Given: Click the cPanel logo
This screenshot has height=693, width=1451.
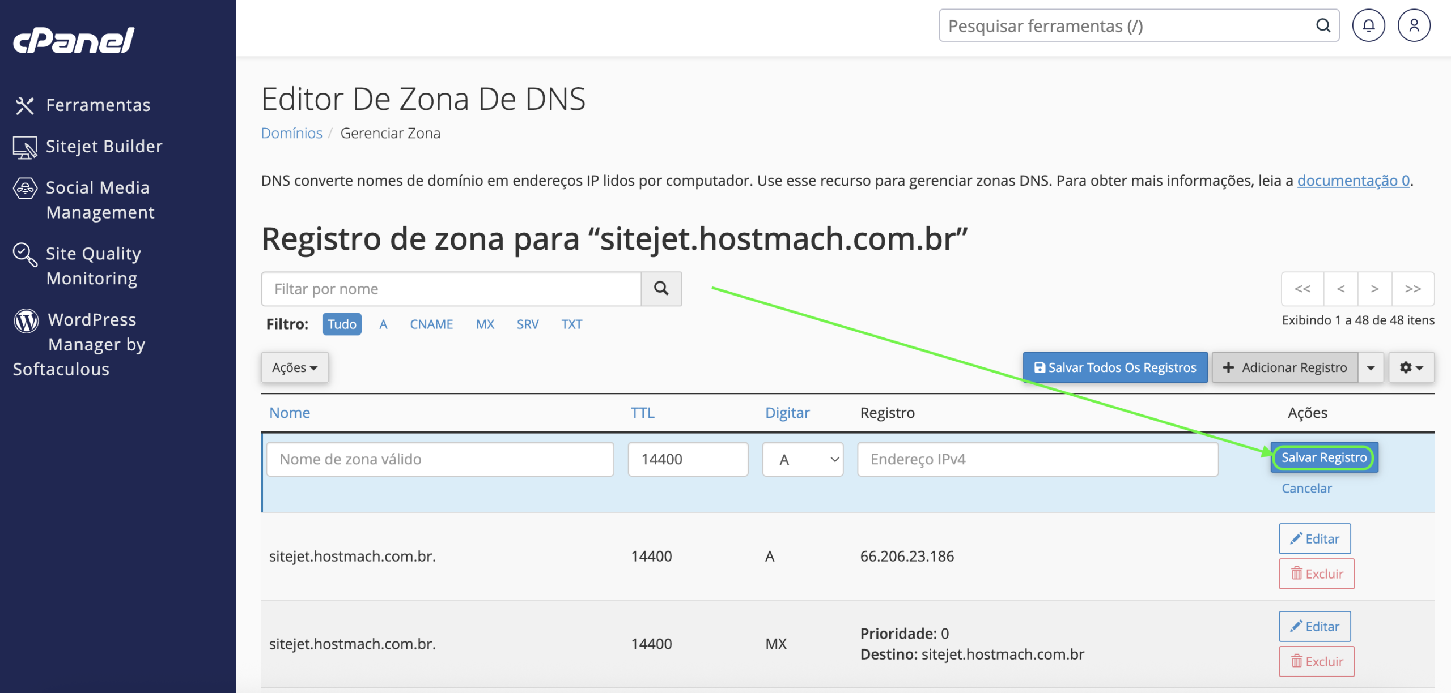Looking at the screenshot, I should (74, 40).
